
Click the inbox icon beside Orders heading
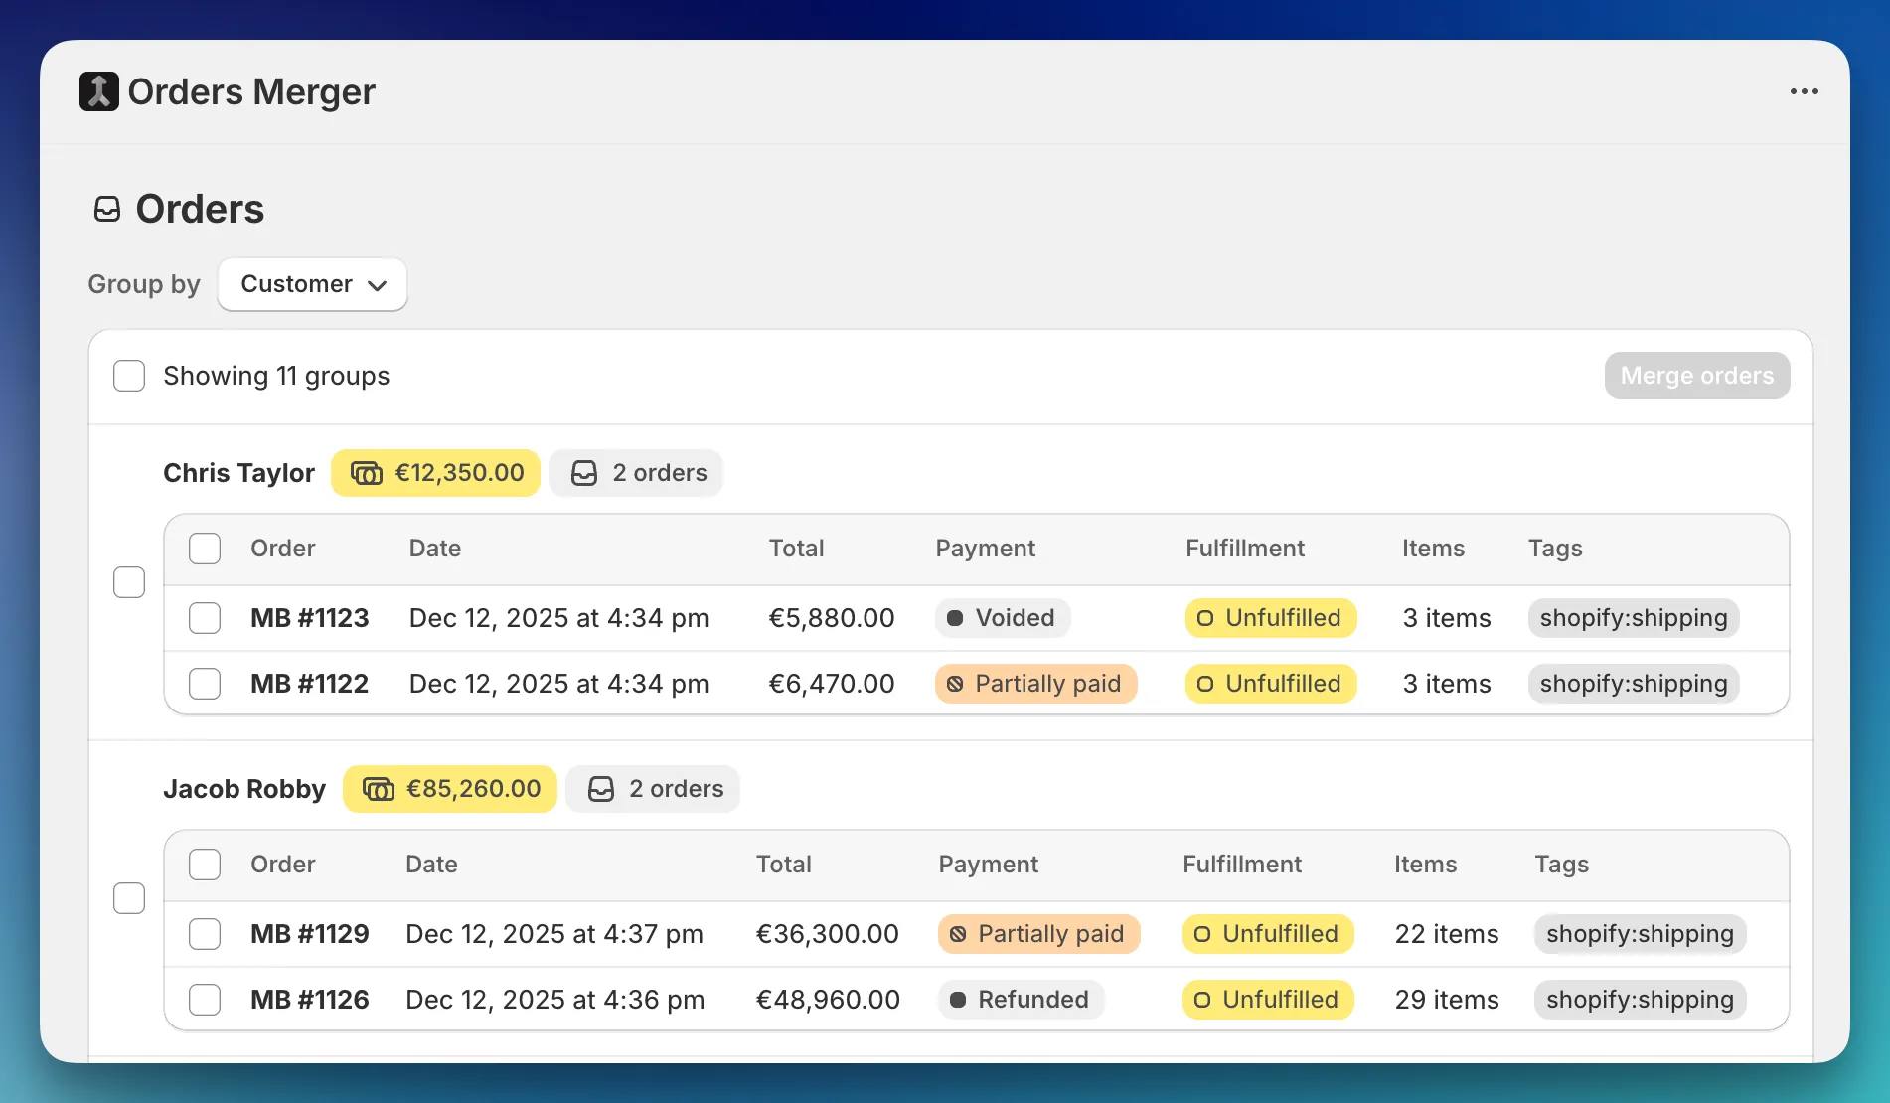[x=106, y=209]
